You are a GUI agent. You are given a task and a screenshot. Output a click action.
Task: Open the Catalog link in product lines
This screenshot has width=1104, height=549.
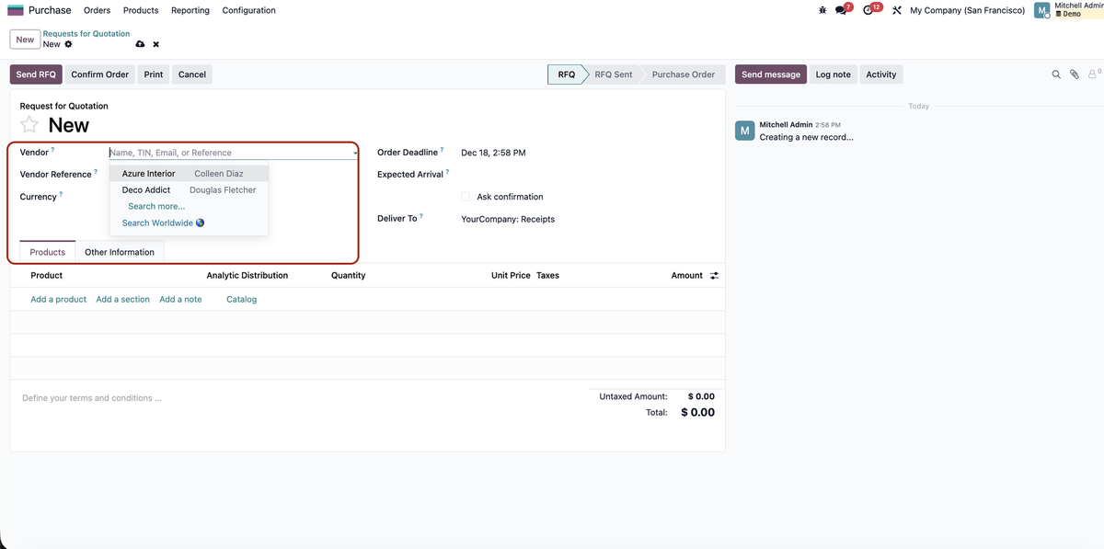241,299
